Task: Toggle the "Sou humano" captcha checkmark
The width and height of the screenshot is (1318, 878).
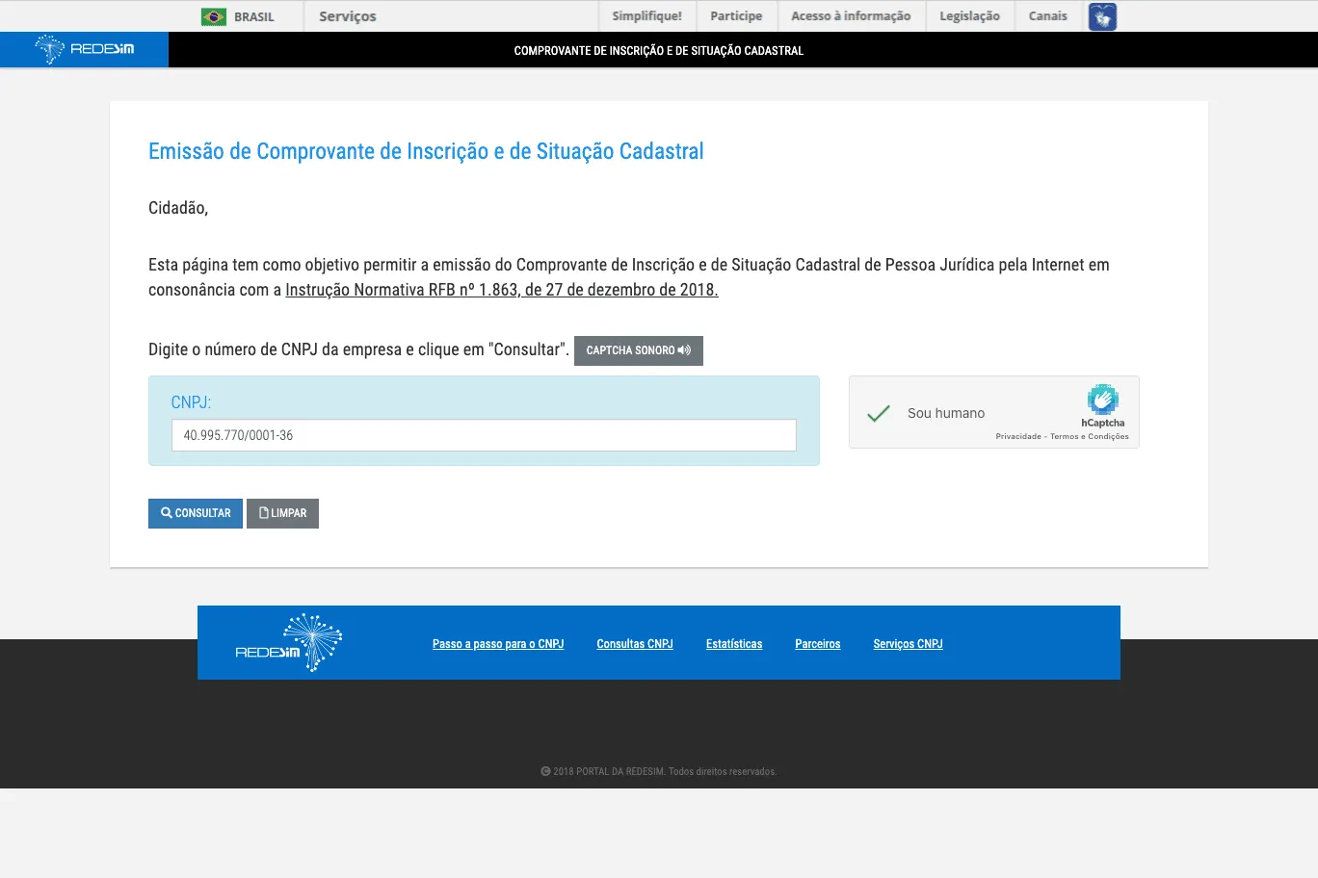Action: tap(878, 413)
